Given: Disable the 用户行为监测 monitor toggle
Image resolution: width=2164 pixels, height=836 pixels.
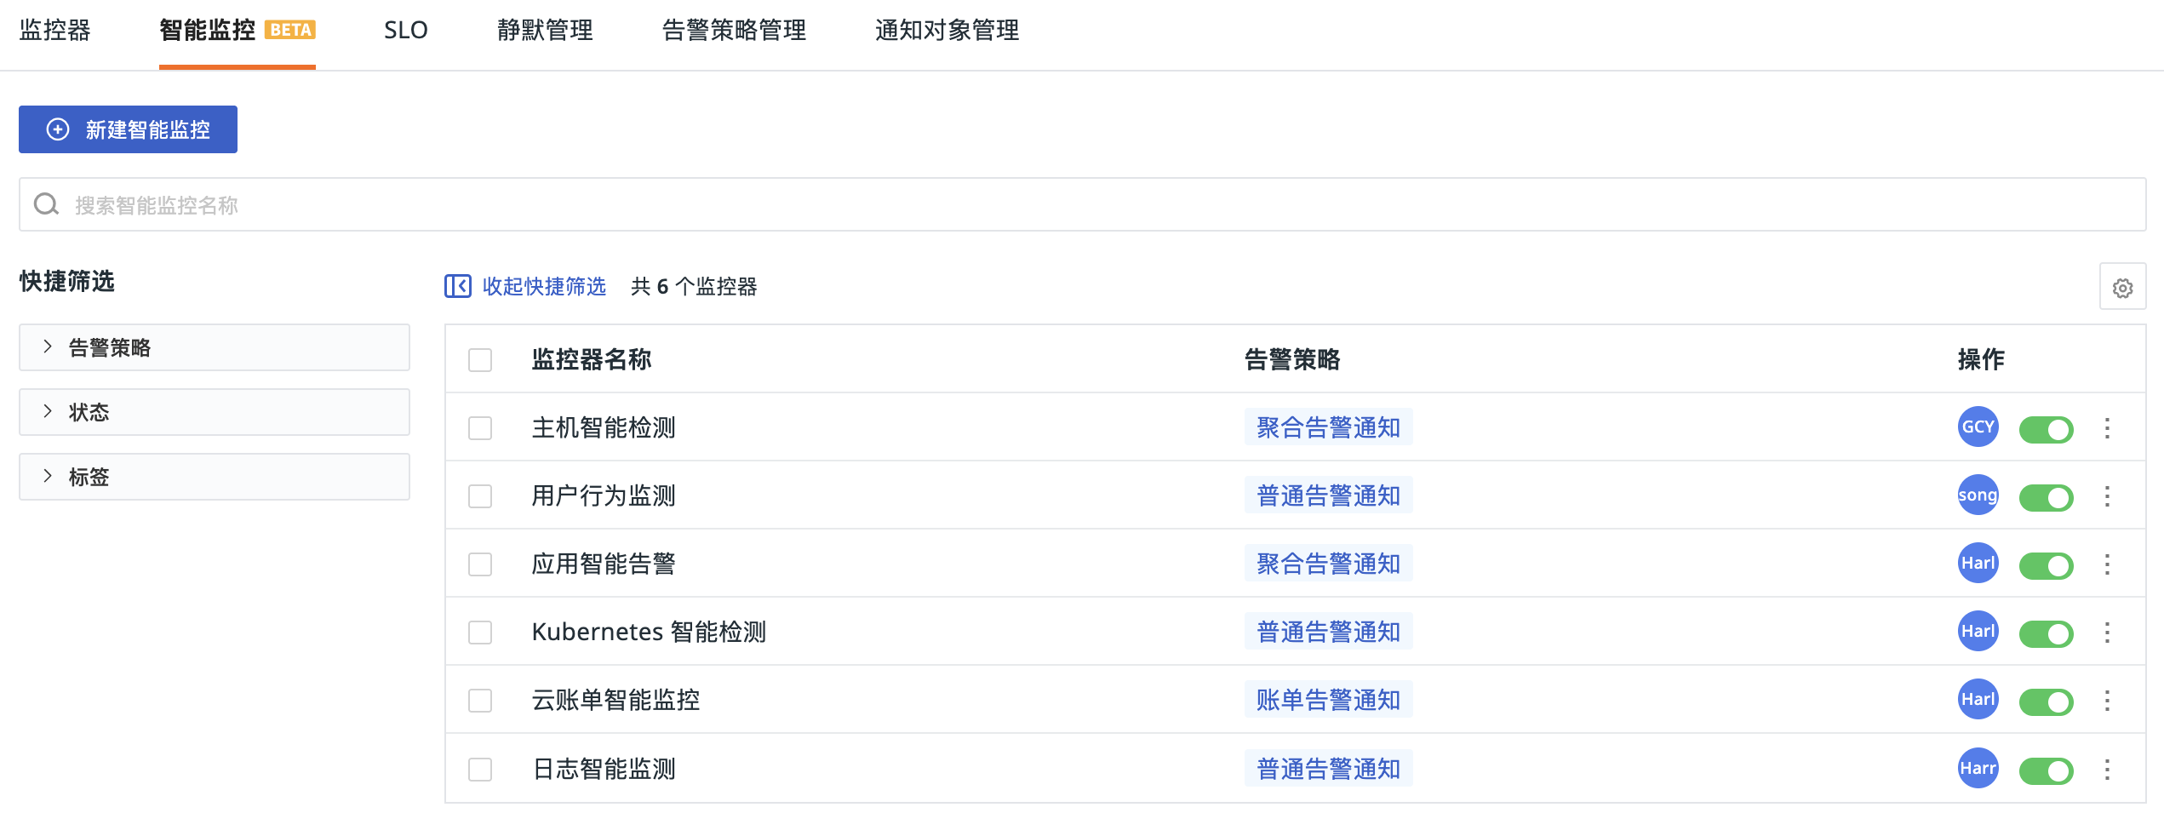Looking at the screenshot, I should click(x=2046, y=497).
